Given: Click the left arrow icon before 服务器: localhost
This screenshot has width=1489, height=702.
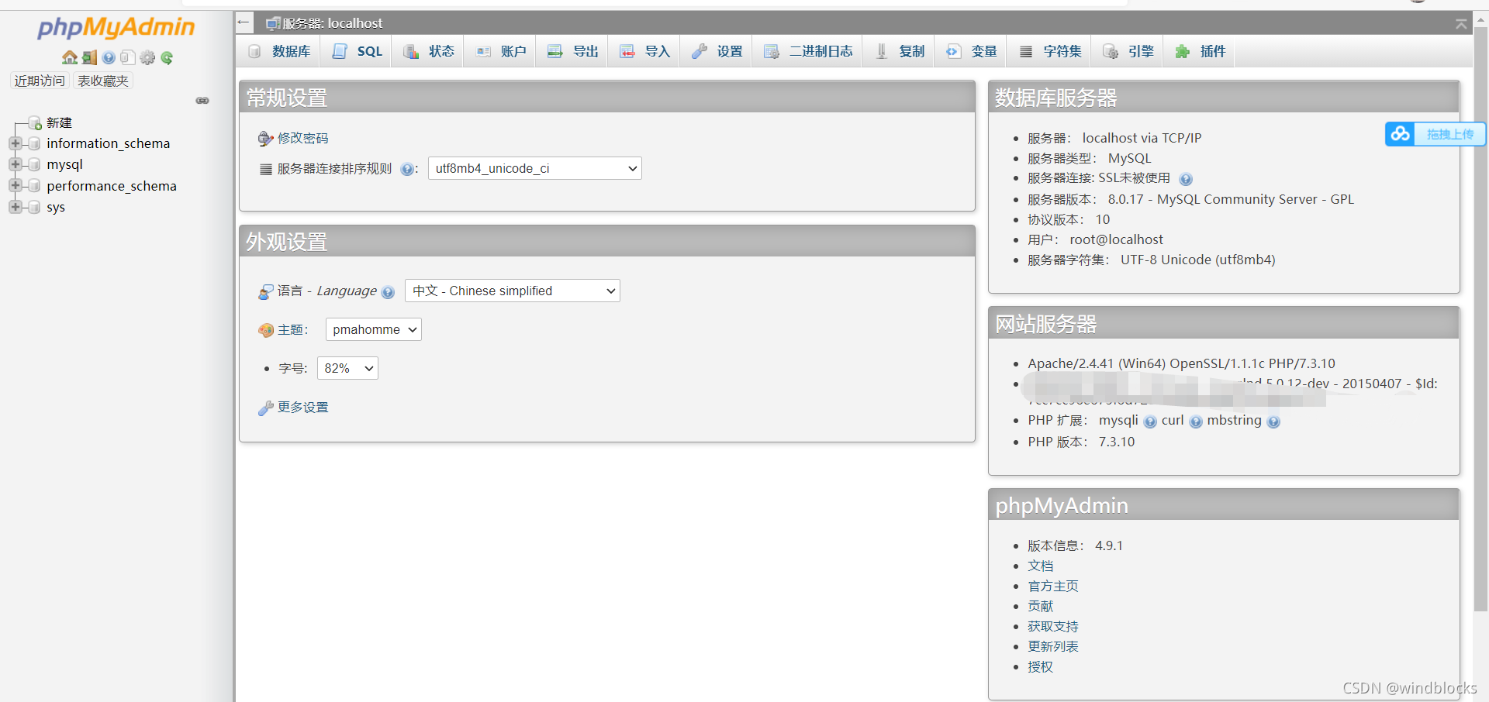Looking at the screenshot, I should click(244, 22).
